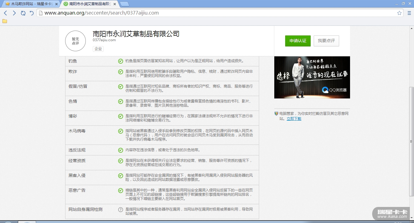Click the green check icon for 色情
414x223 pixels.
[x=121, y=102]
